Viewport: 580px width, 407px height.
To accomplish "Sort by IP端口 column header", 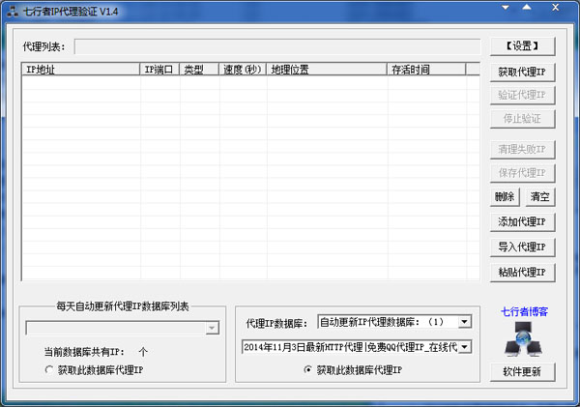I will point(159,70).
